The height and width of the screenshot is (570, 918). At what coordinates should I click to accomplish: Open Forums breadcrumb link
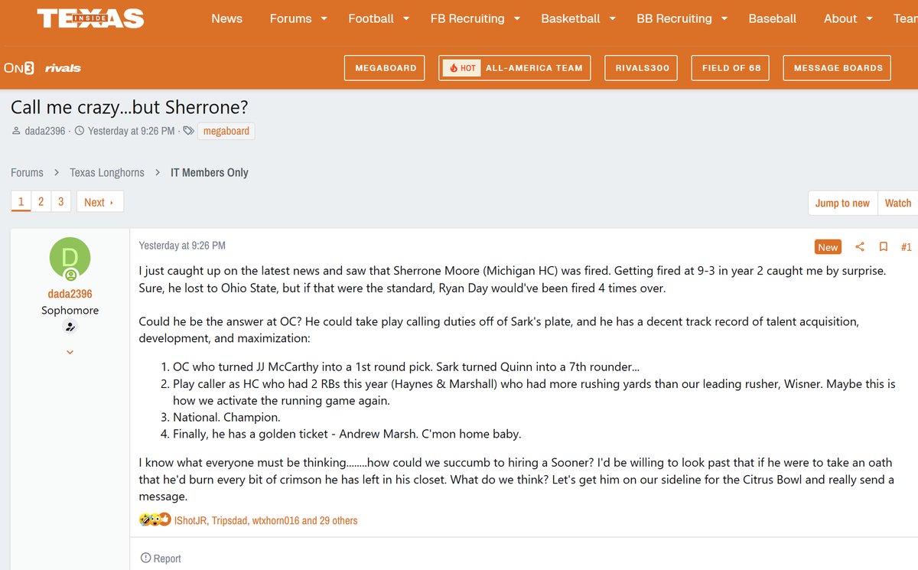point(27,172)
